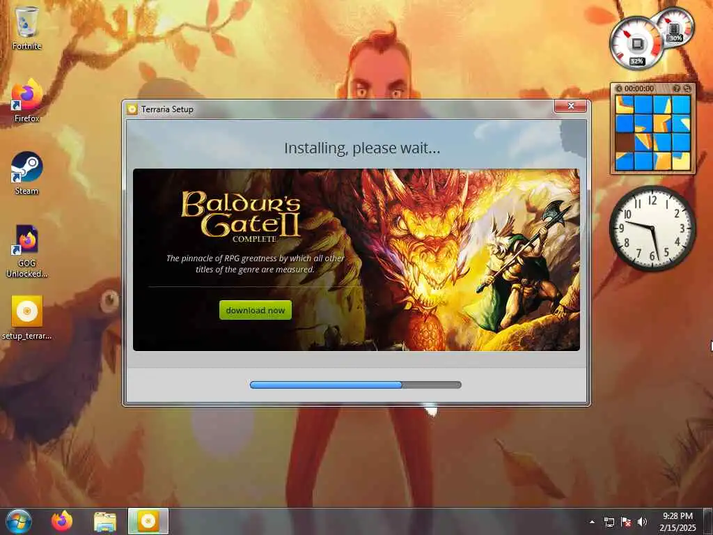This screenshot has width=713, height=535.
Task: Open the GOG Unlocked desktop shortcut
Action: (x=26, y=250)
